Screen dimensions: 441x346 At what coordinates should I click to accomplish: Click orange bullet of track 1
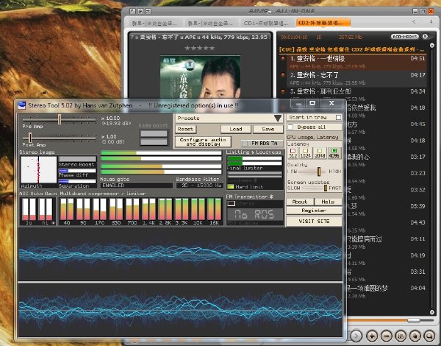point(283,59)
